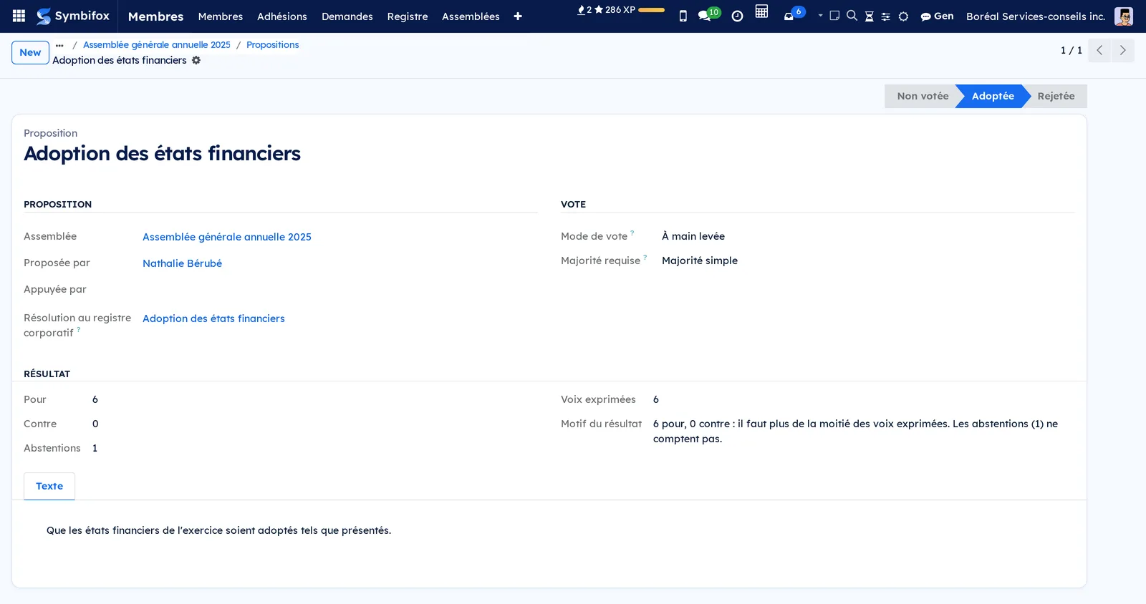Viewport: 1146px width, 604px height.
Task: Click the Symbifox logo
Action: (73, 16)
